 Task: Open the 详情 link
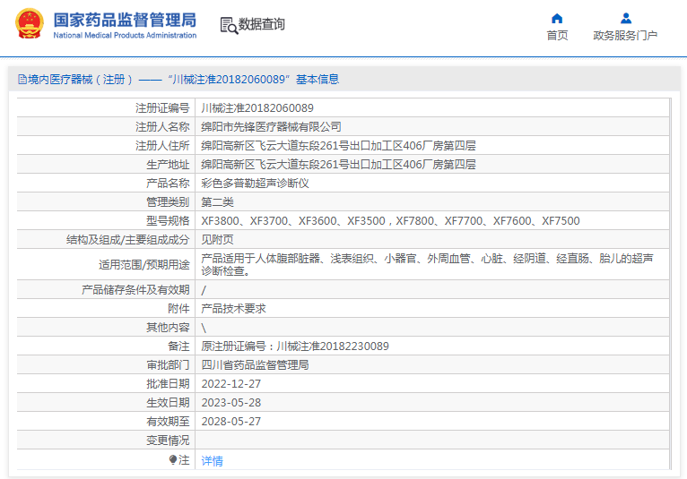click(x=212, y=460)
